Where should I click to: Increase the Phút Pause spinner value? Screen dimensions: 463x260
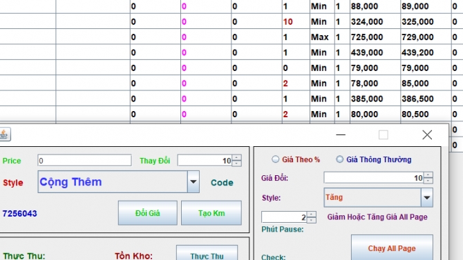pos(311,214)
